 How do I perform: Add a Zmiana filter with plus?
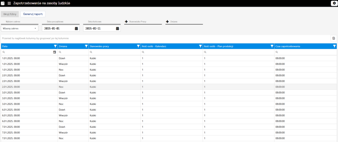click(x=167, y=21)
